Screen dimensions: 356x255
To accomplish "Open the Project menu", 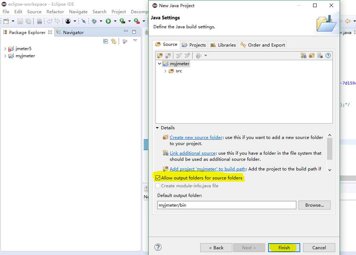I will point(119,11).
